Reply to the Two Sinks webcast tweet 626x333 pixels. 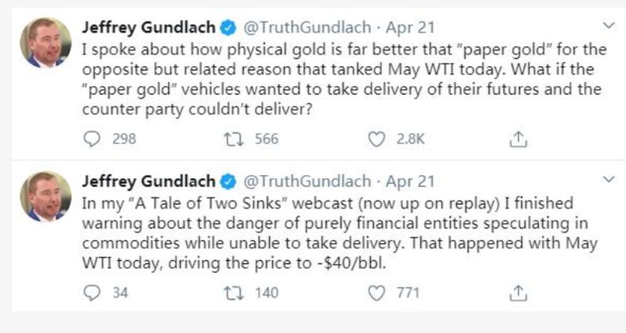coord(92,293)
